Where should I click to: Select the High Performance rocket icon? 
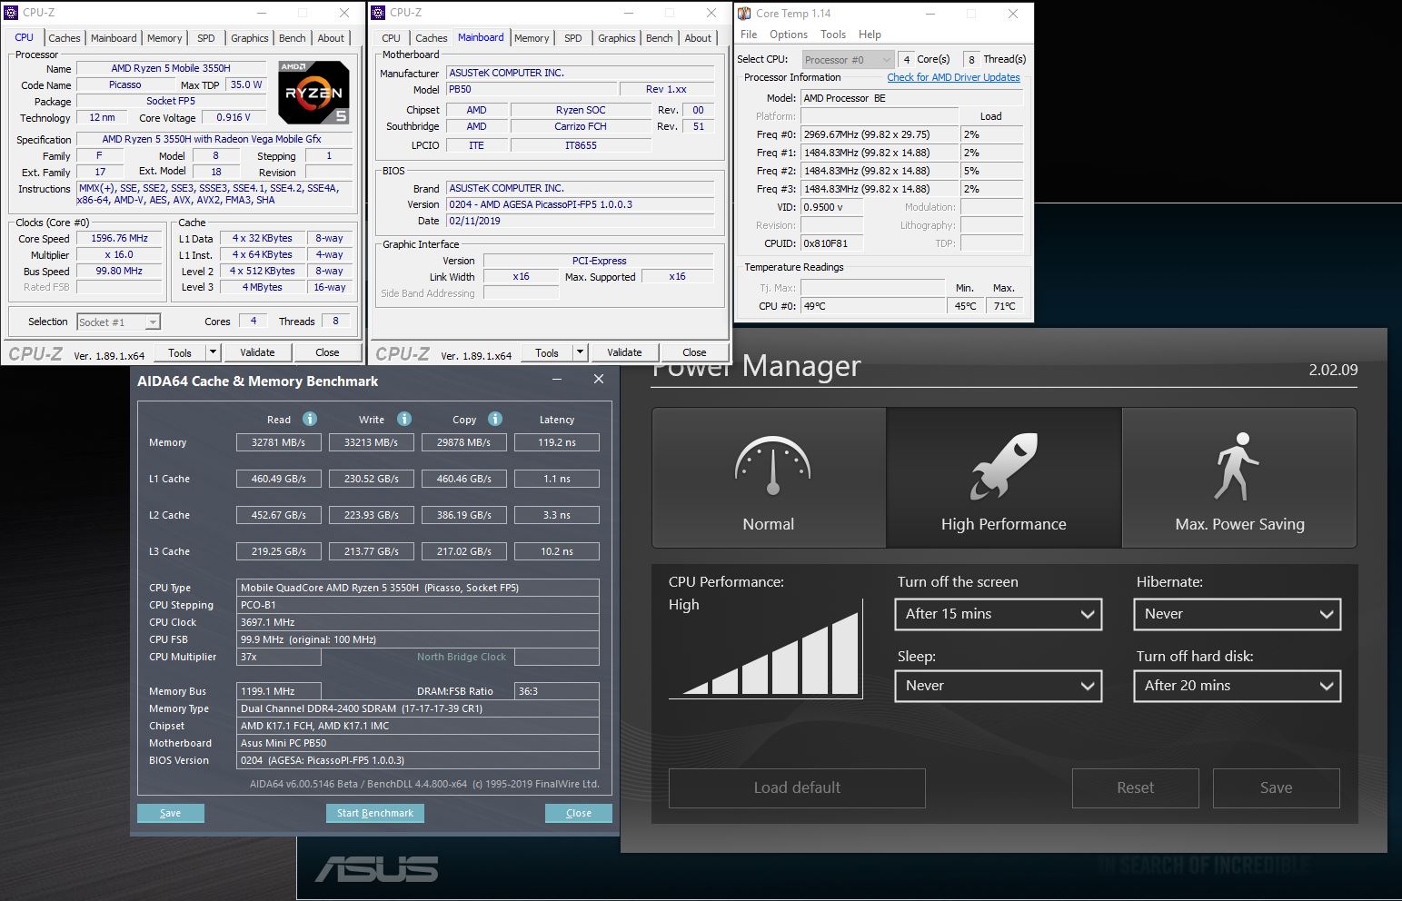(1003, 466)
